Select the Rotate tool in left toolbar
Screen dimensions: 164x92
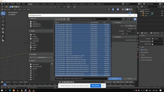[x=3, y=25]
